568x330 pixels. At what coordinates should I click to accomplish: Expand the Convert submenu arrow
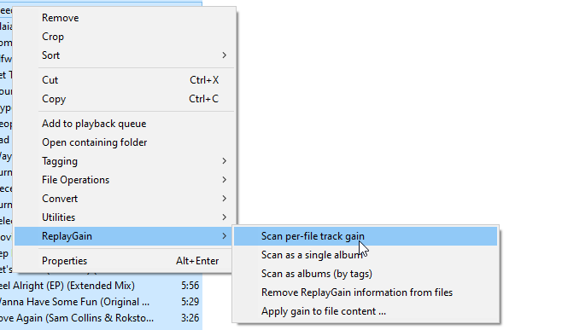coord(225,199)
